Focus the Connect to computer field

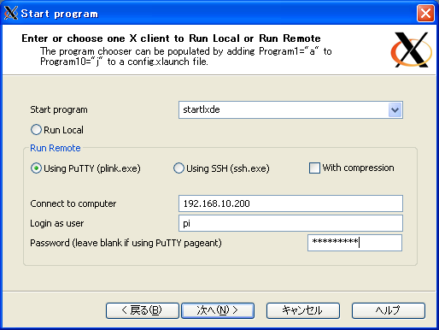(290, 203)
